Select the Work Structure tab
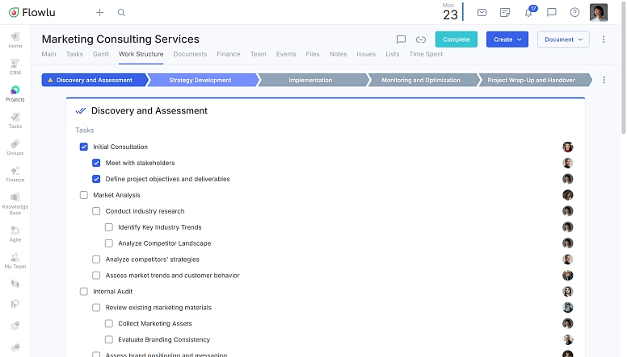The image size is (627, 357). [x=141, y=54]
